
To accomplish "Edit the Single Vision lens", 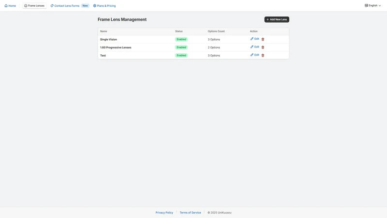I will point(255,39).
